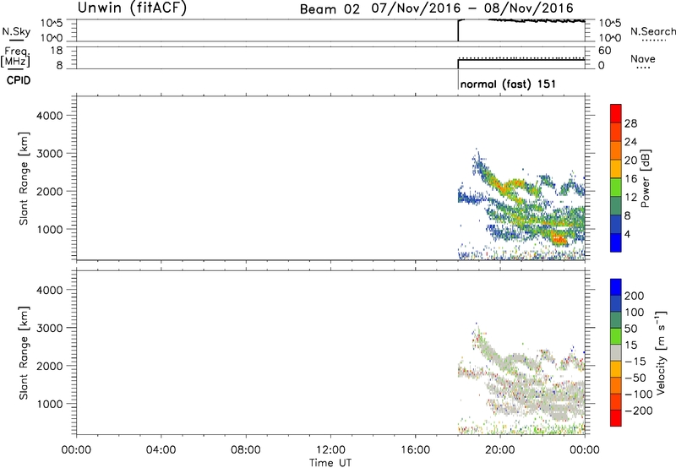
Task: Click the '04:00' time axis label
Action: pos(161,450)
